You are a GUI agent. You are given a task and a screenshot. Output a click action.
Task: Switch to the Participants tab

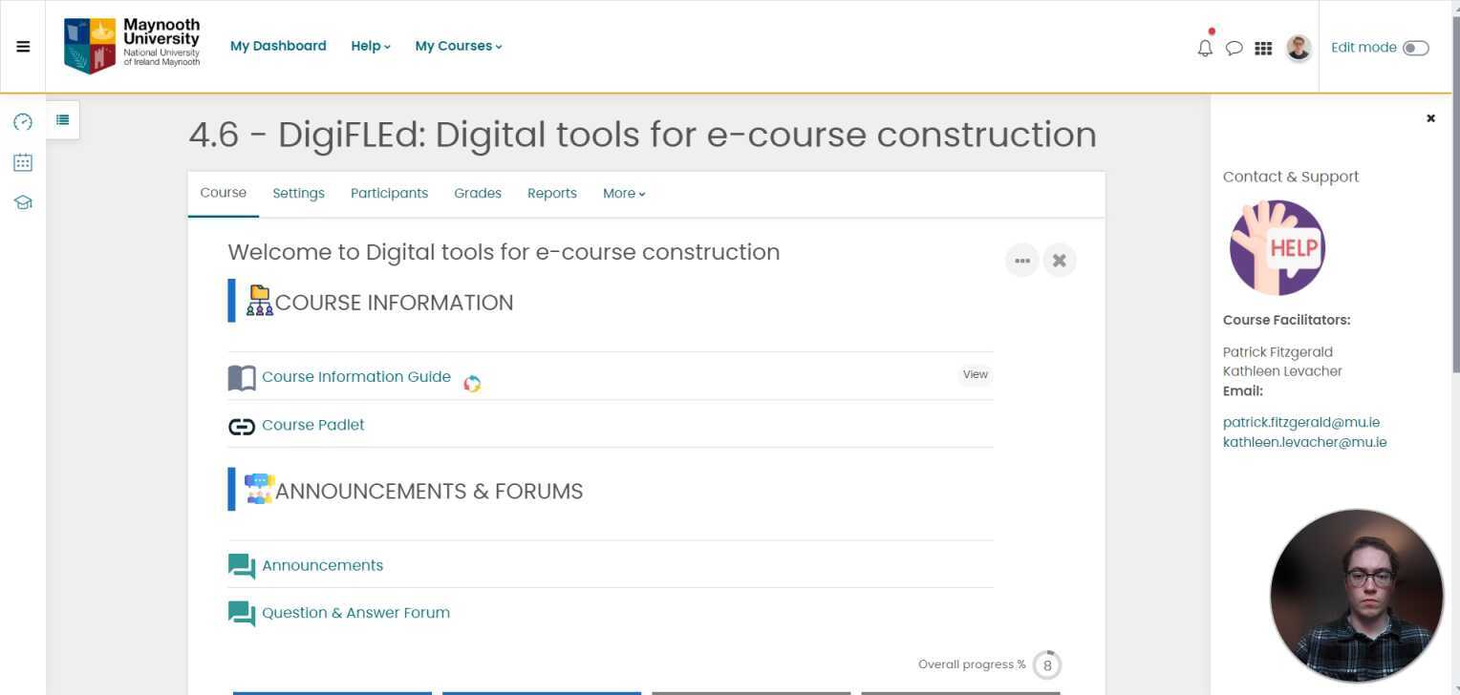389,194
